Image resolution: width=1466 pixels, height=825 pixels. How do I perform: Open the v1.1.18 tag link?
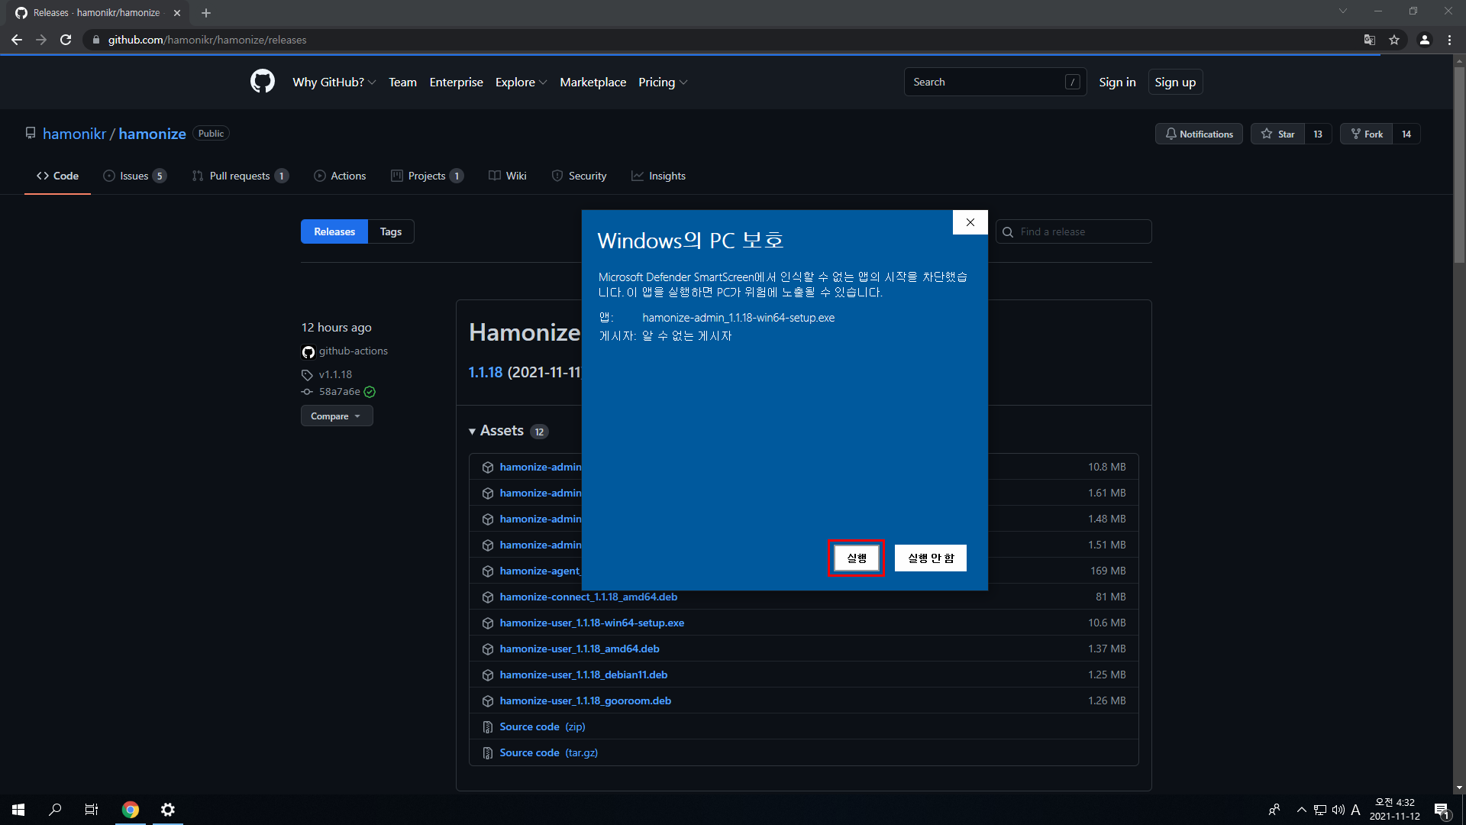pos(335,375)
